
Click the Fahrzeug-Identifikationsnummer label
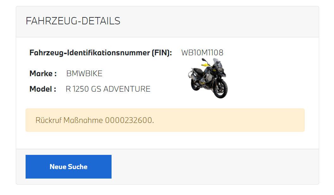pos(89,53)
